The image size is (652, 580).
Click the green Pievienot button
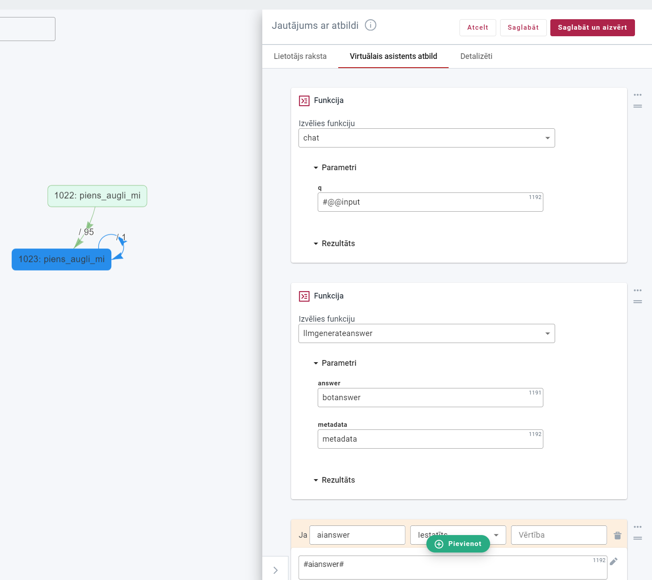pyautogui.click(x=458, y=544)
